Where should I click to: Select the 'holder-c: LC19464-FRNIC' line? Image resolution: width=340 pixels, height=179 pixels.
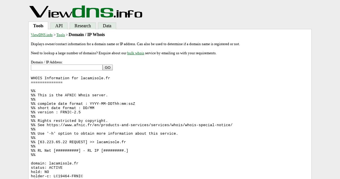57,176
